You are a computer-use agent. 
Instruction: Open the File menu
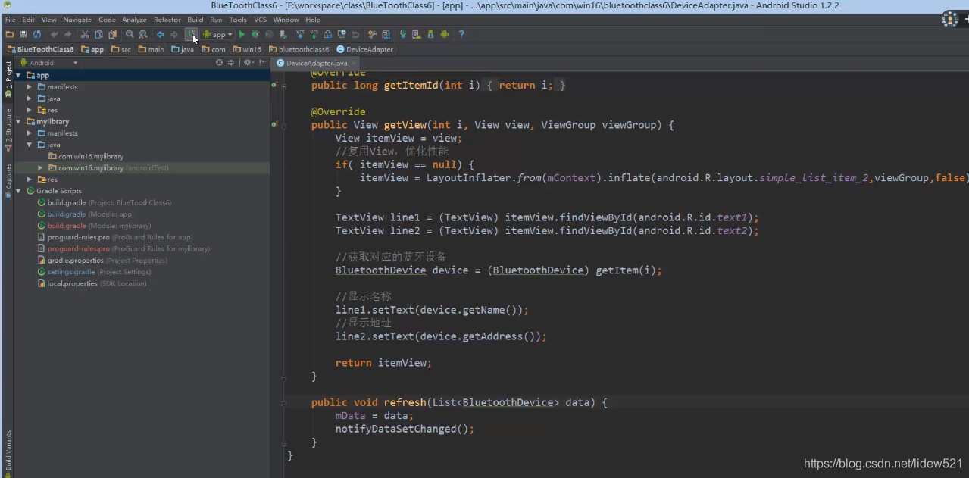pyautogui.click(x=10, y=20)
